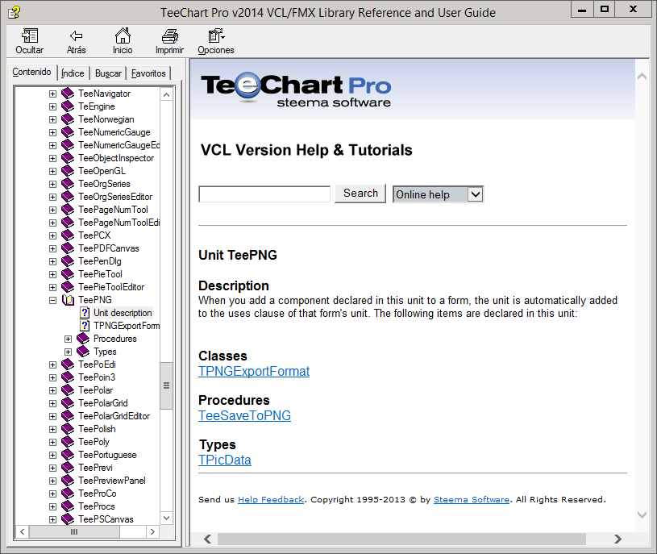Image resolution: width=657 pixels, height=554 pixels.
Task: Click the tree scroll up arrow
Action: click(x=166, y=94)
